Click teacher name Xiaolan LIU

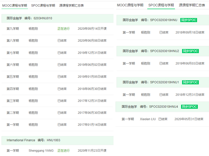pyautogui.click(x=148, y=119)
